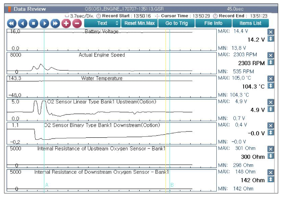Adjust O2 Sensor Binary Downstream scale arrows
Viewport: 282px width, 197px height.
(271, 133)
